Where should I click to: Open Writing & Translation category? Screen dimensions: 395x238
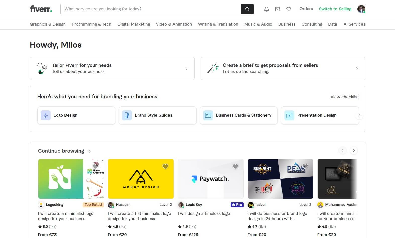click(x=218, y=24)
